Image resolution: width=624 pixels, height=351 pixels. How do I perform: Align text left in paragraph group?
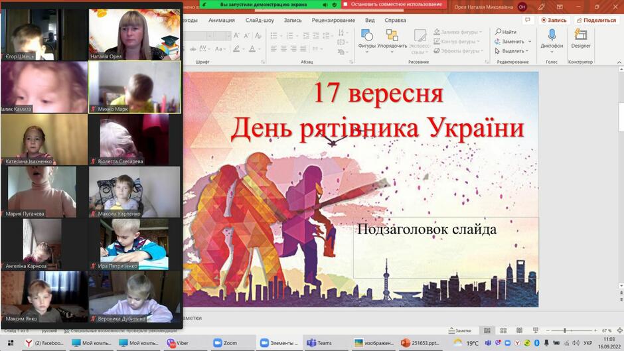point(273,48)
